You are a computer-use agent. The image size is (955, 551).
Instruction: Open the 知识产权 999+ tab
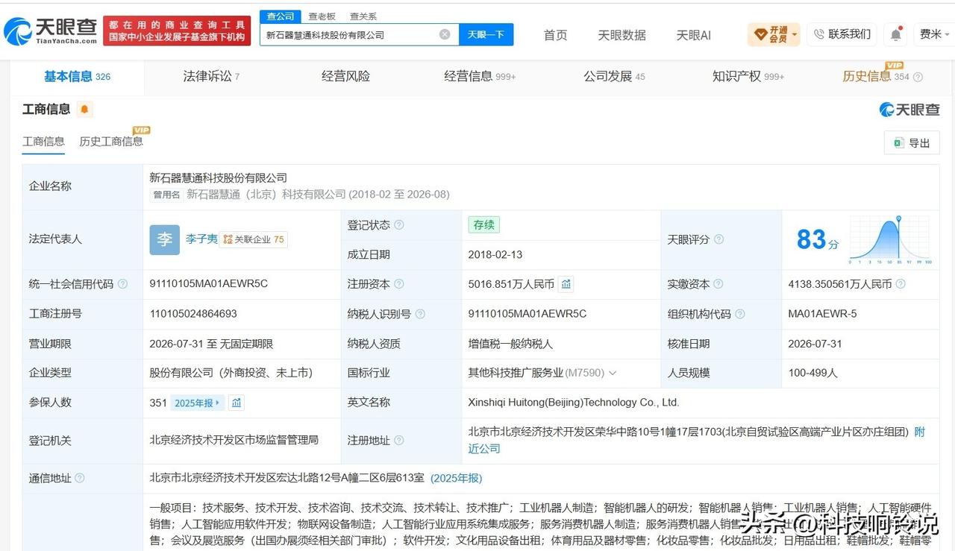pos(748,77)
